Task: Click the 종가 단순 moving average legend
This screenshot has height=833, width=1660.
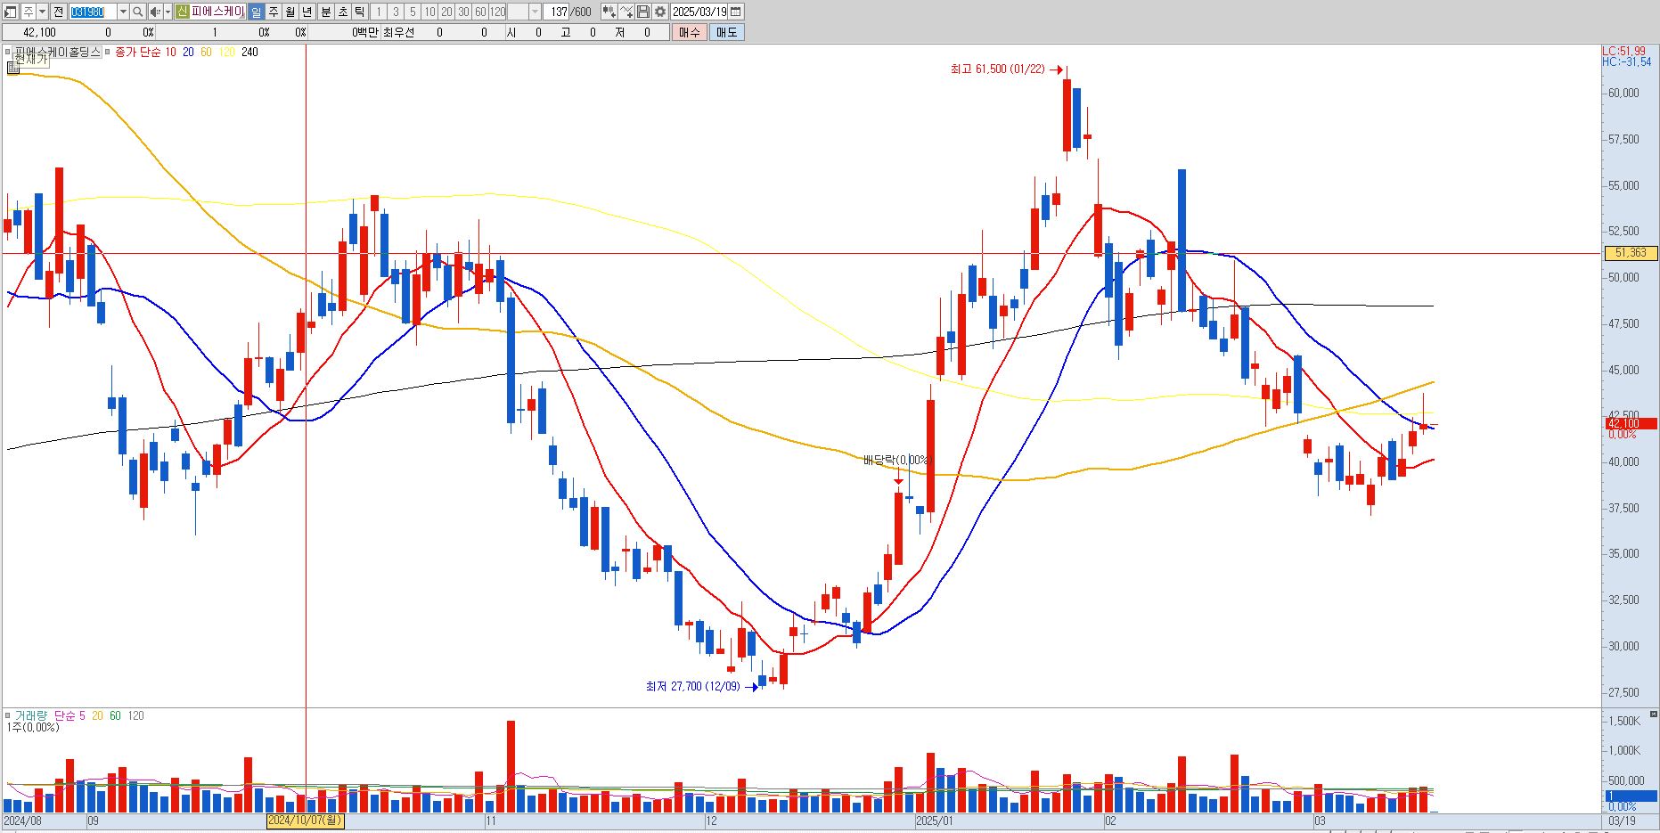Action: tap(138, 52)
